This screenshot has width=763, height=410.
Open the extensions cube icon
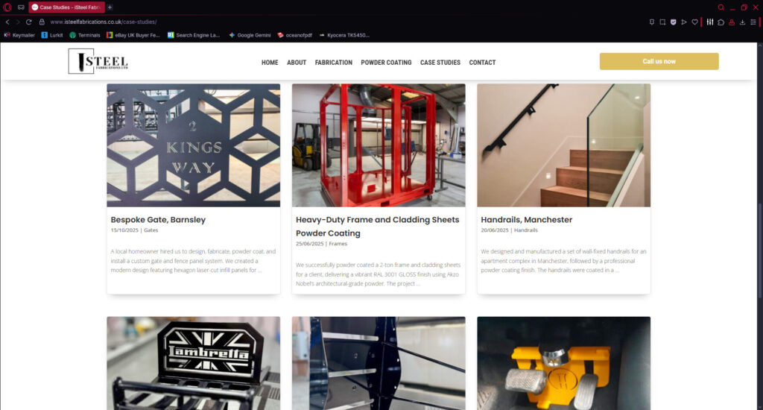pos(721,22)
